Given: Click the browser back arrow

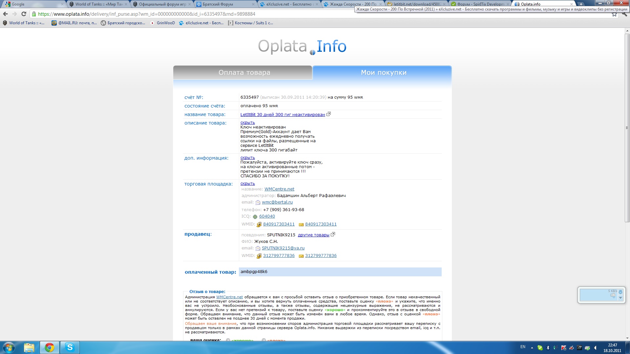Looking at the screenshot, I should pos(5,14).
